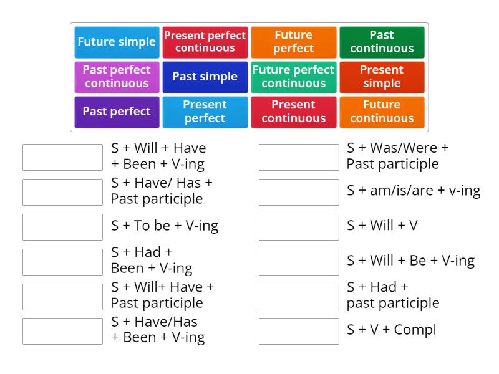Click the blank for S + Was/Were + Past participle
The height and width of the screenshot is (374, 499).
point(299,156)
